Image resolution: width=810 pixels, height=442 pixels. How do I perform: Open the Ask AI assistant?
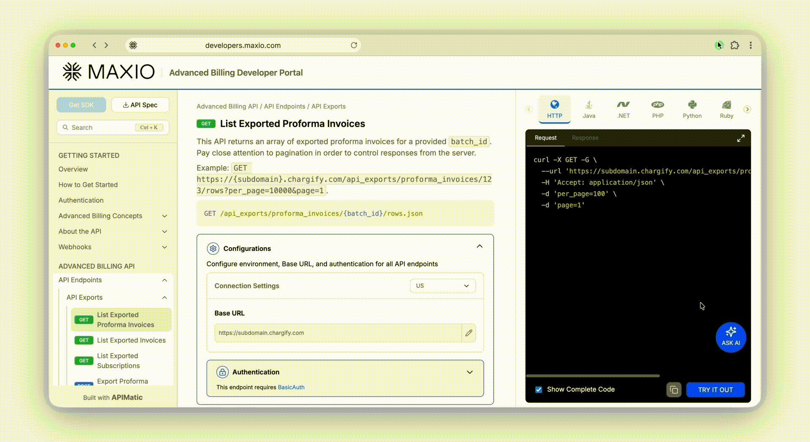click(x=730, y=337)
